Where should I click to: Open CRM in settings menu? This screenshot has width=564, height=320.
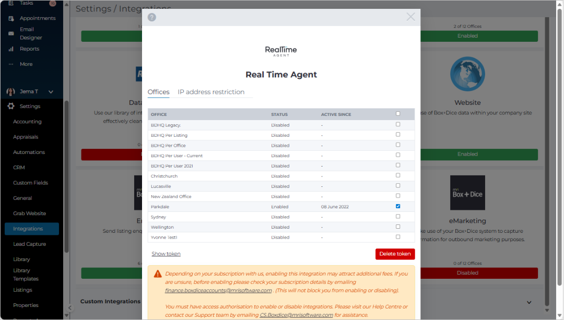(x=19, y=168)
